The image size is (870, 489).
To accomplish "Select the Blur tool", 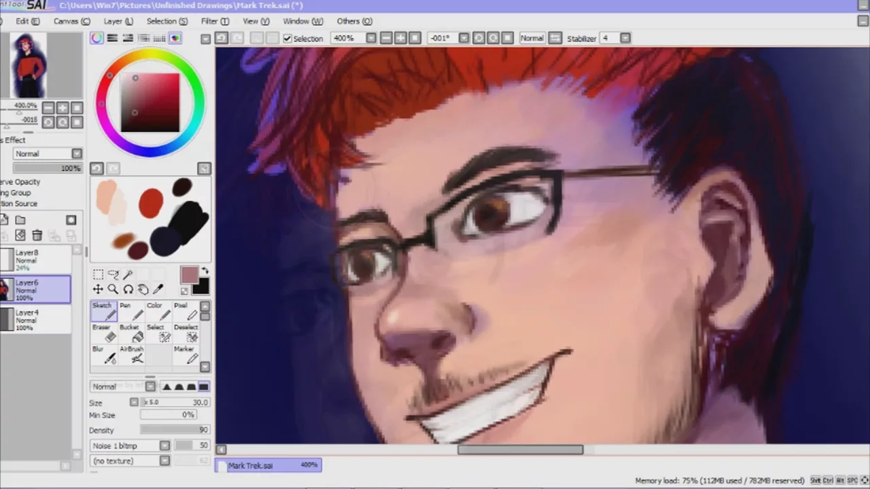I will [x=103, y=355].
